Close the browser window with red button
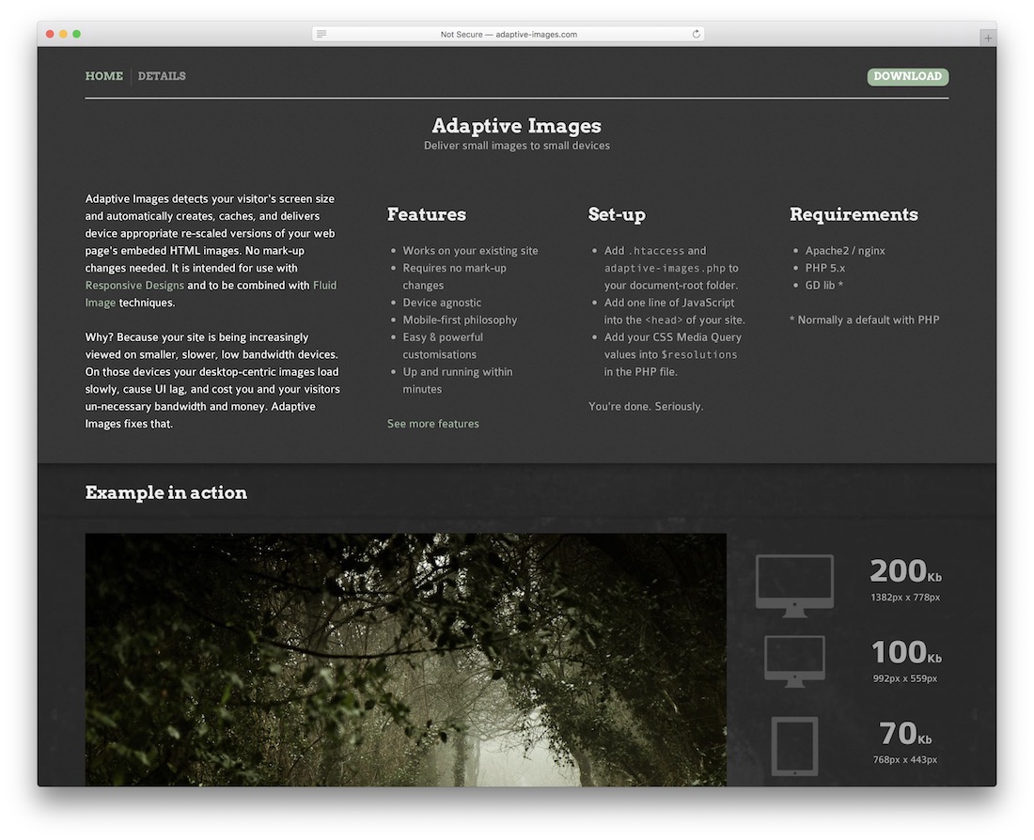The width and height of the screenshot is (1034, 840). click(x=50, y=34)
